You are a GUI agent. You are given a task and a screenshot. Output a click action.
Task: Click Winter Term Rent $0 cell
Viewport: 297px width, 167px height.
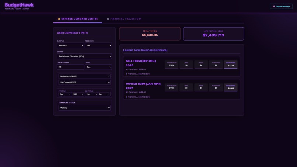pyautogui.click(x=186, y=87)
